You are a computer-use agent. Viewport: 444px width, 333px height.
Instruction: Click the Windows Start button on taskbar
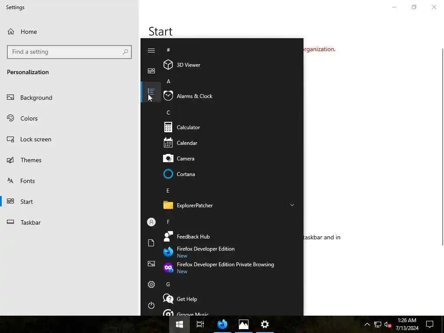[179, 324]
